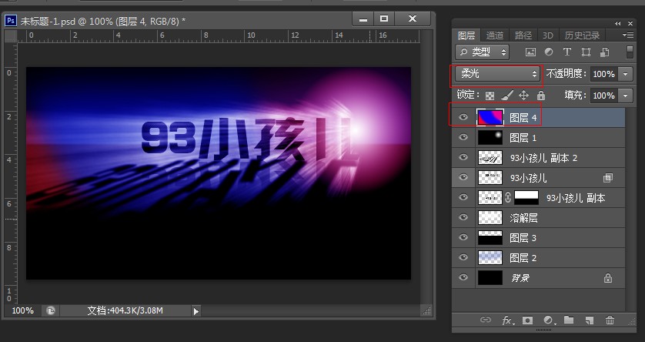Click the lock position move icon
Image resolution: width=645 pixels, height=342 pixels.
pyautogui.click(x=523, y=96)
